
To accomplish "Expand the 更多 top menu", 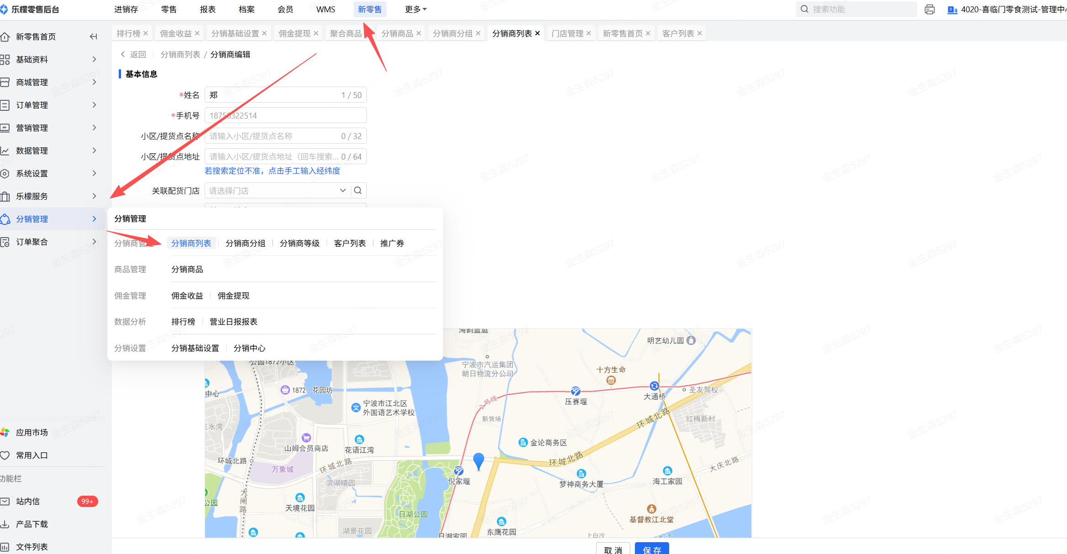I will point(415,10).
